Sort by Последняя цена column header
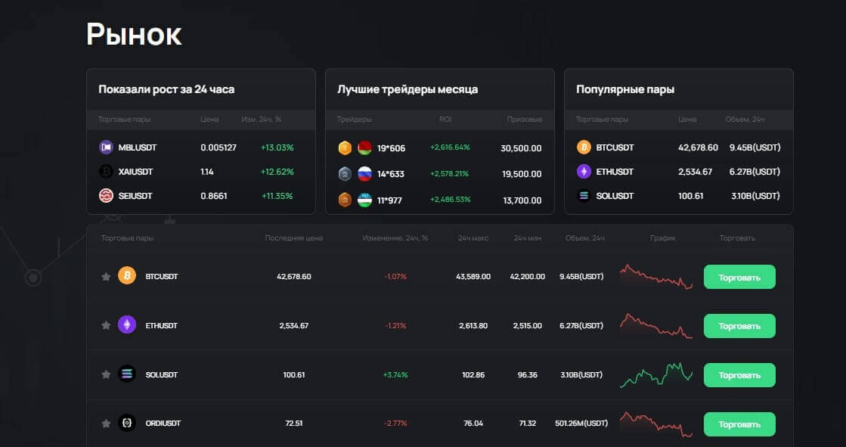 (x=293, y=238)
